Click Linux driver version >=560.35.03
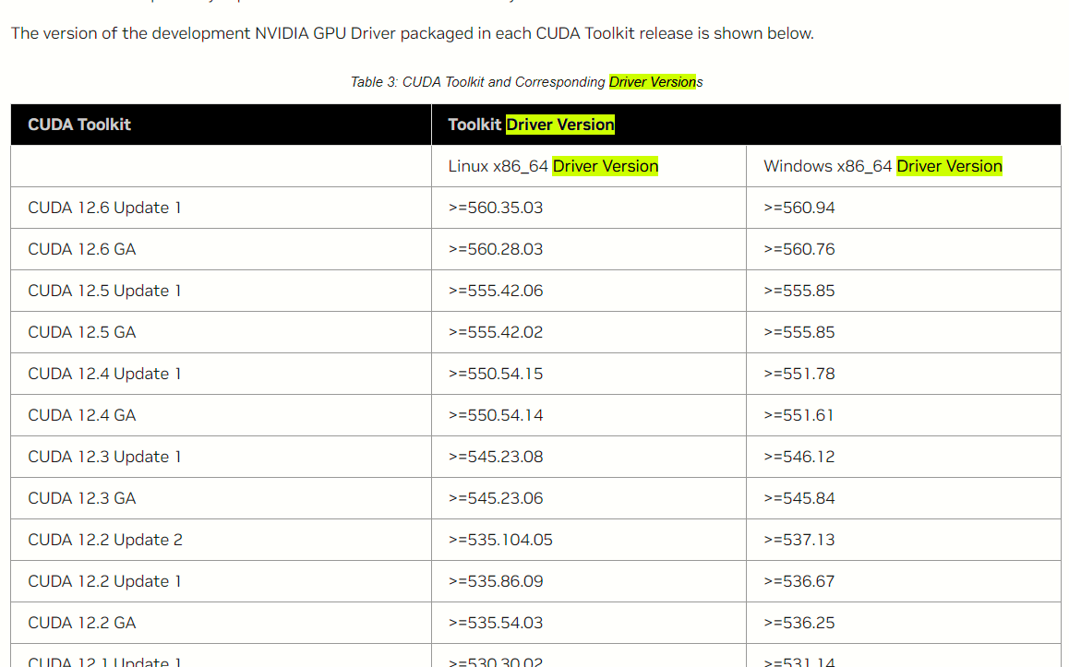 pos(496,208)
